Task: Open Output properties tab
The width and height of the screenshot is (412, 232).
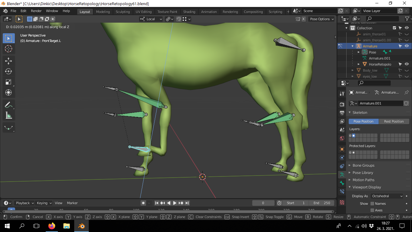Action: point(342,113)
